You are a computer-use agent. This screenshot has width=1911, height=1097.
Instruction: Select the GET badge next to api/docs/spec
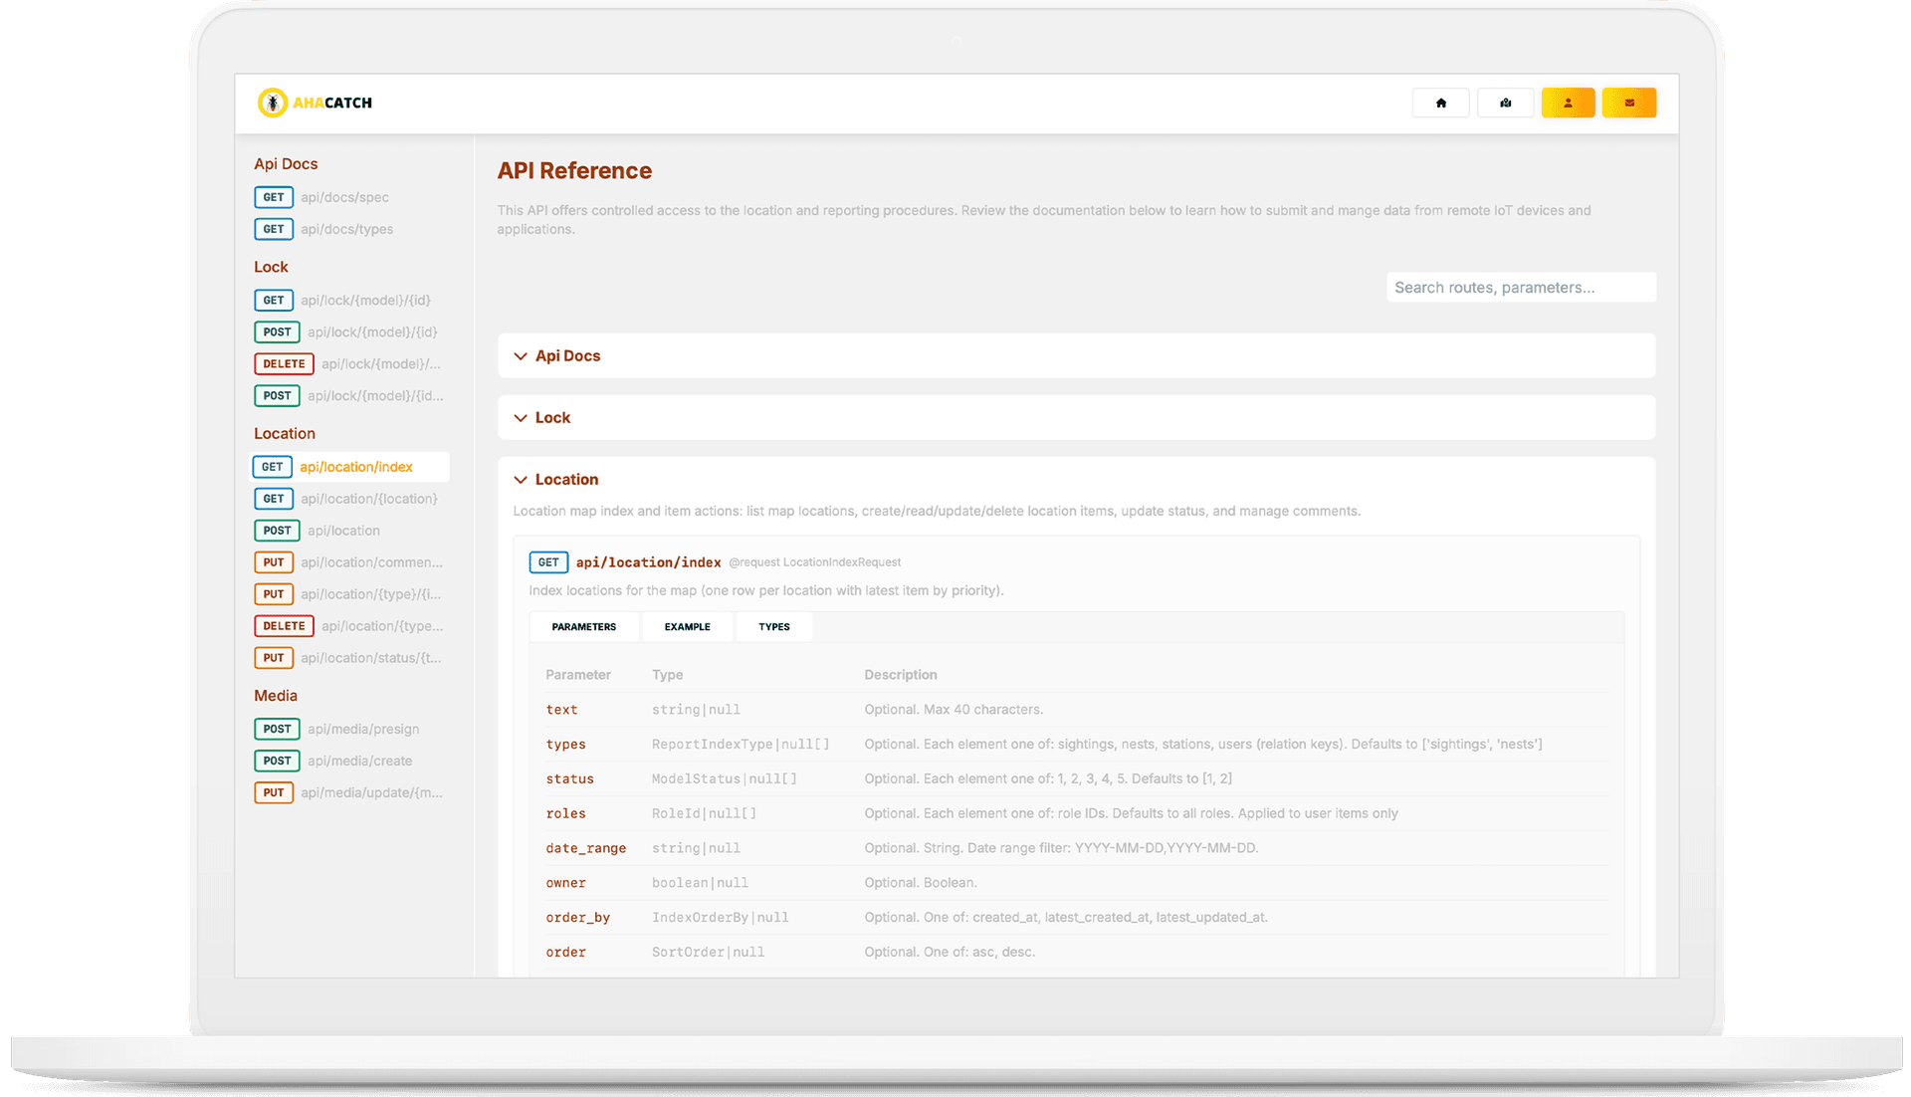coord(274,197)
